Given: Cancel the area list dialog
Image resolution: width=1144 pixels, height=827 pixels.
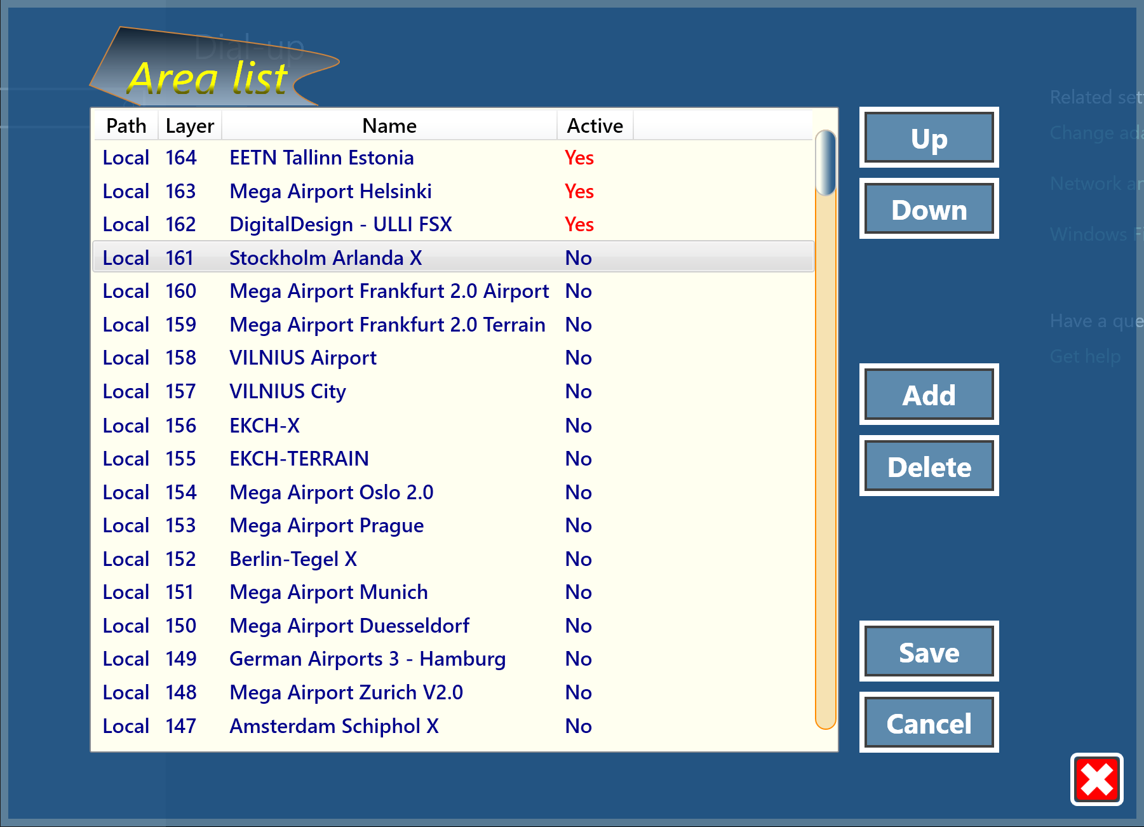Looking at the screenshot, I should 929,723.
